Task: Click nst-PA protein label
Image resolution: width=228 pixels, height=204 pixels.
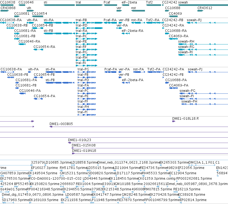Action: [x=139, y=69]
